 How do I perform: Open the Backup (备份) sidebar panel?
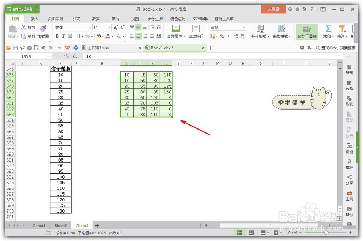coord(349,211)
